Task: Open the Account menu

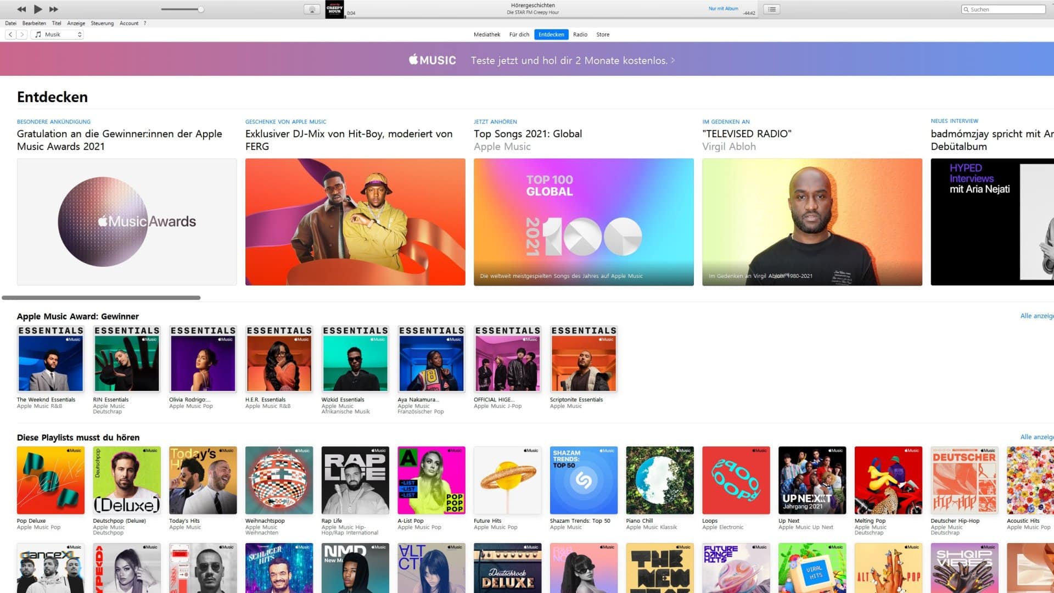Action: (x=128, y=23)
